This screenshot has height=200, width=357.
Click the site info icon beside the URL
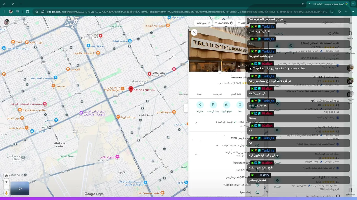[331, 12]
